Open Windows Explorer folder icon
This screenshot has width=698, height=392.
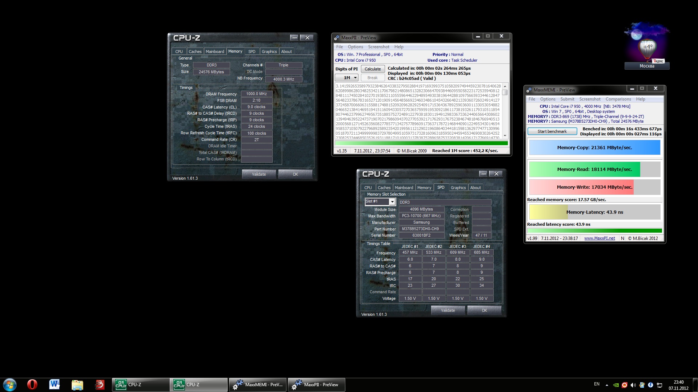point(77,384)
